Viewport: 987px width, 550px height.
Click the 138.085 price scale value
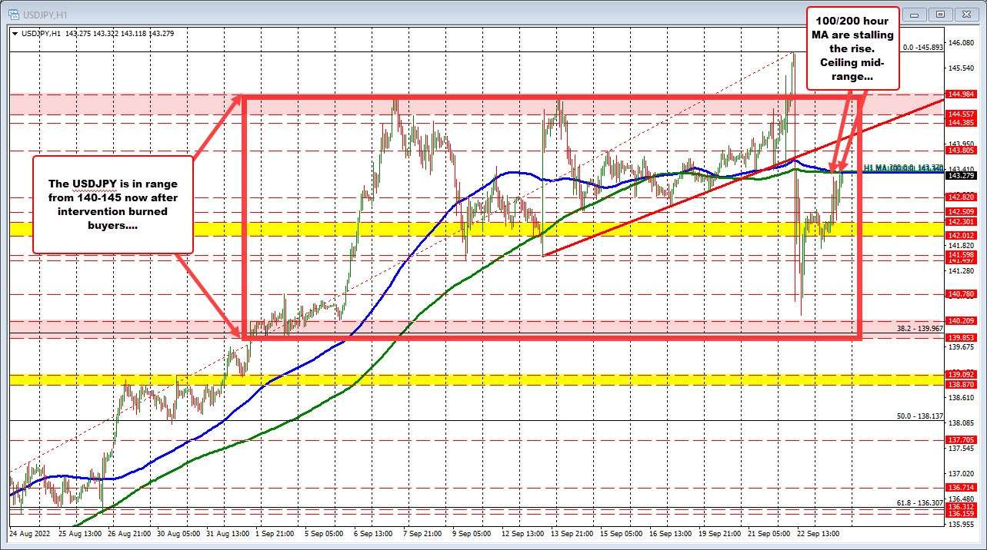[961, 422]
